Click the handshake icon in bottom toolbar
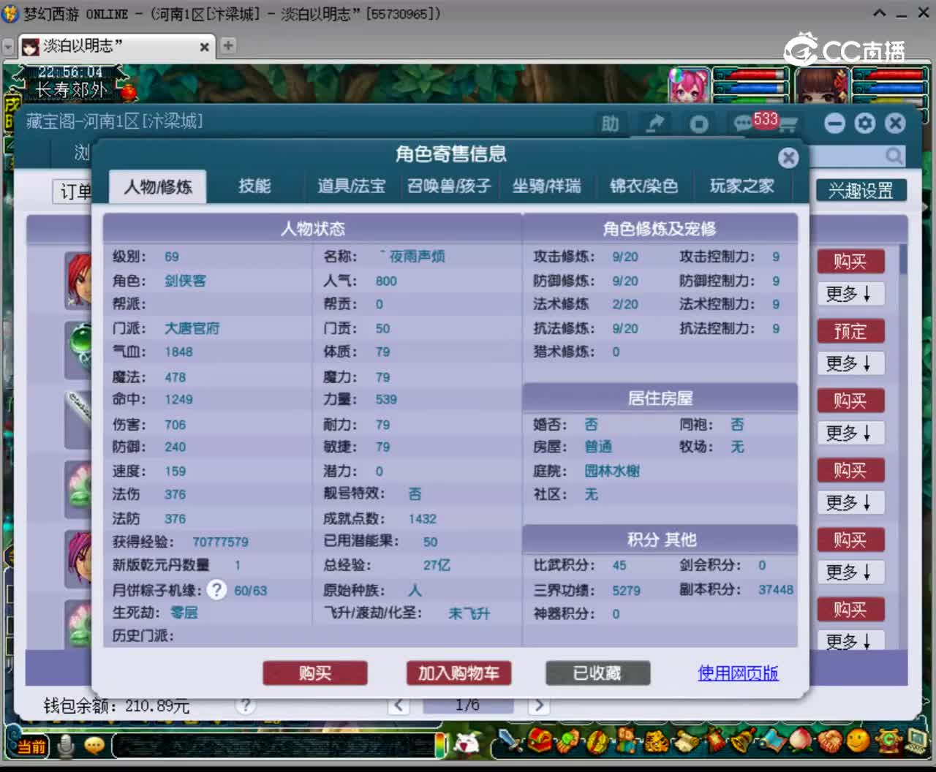Screen dimensions: 936x772 (830, 741)
